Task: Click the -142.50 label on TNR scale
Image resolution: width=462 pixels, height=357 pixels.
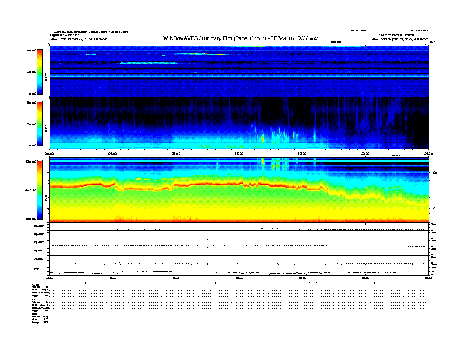Action: pyautogui.click(x=31, y=190)
